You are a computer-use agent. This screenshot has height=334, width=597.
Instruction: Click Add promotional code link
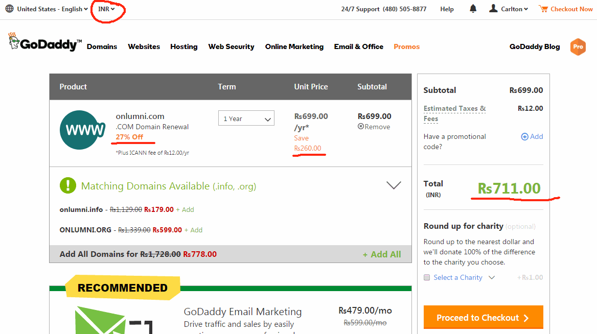point(537,136)
